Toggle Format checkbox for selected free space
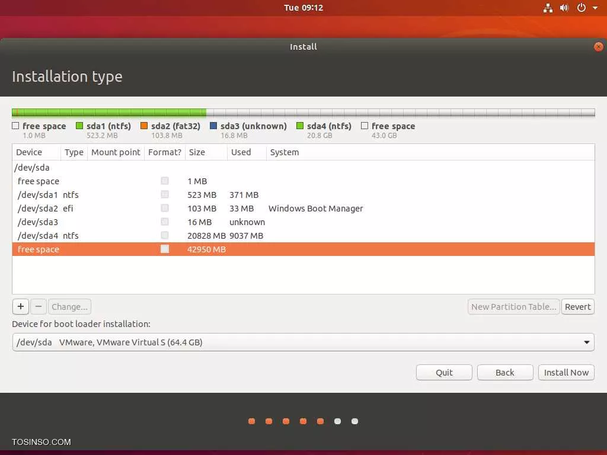The height and width of the screenshot is (455, 607). 165,249
